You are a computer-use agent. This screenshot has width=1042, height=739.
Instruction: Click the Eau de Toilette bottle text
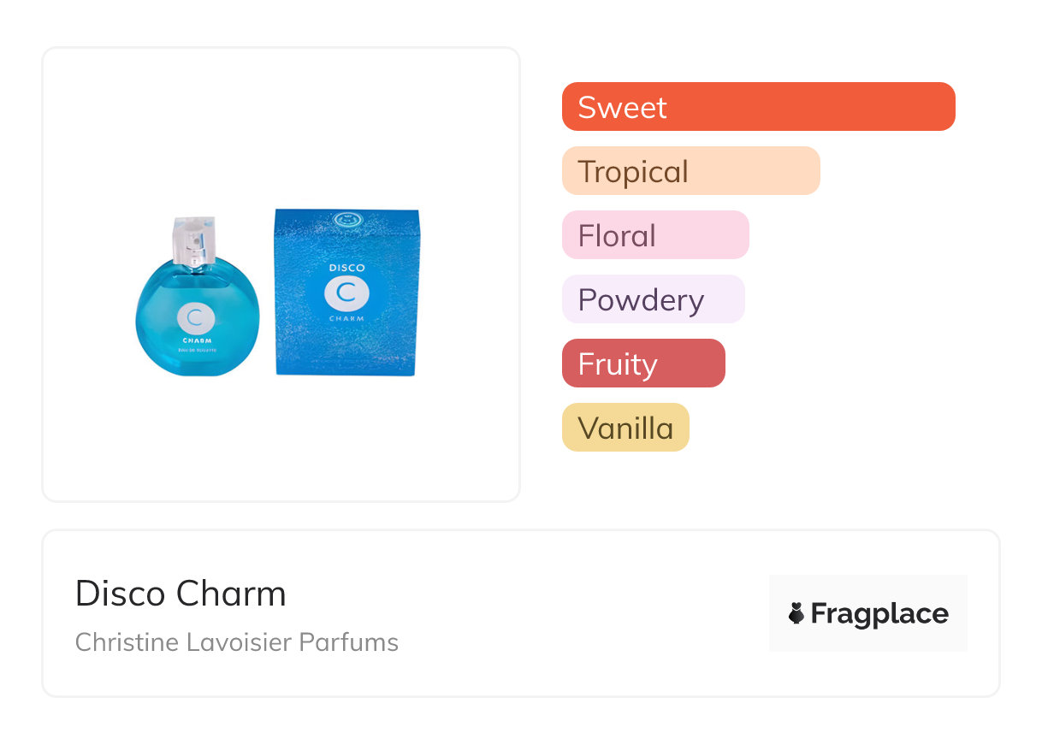click(x=196, y=351)
